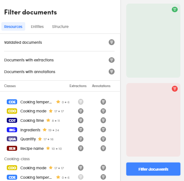The height and width of the screenshot is (181, 184).
Task: Click the green include filter icon
Action: tap(175, 9)
